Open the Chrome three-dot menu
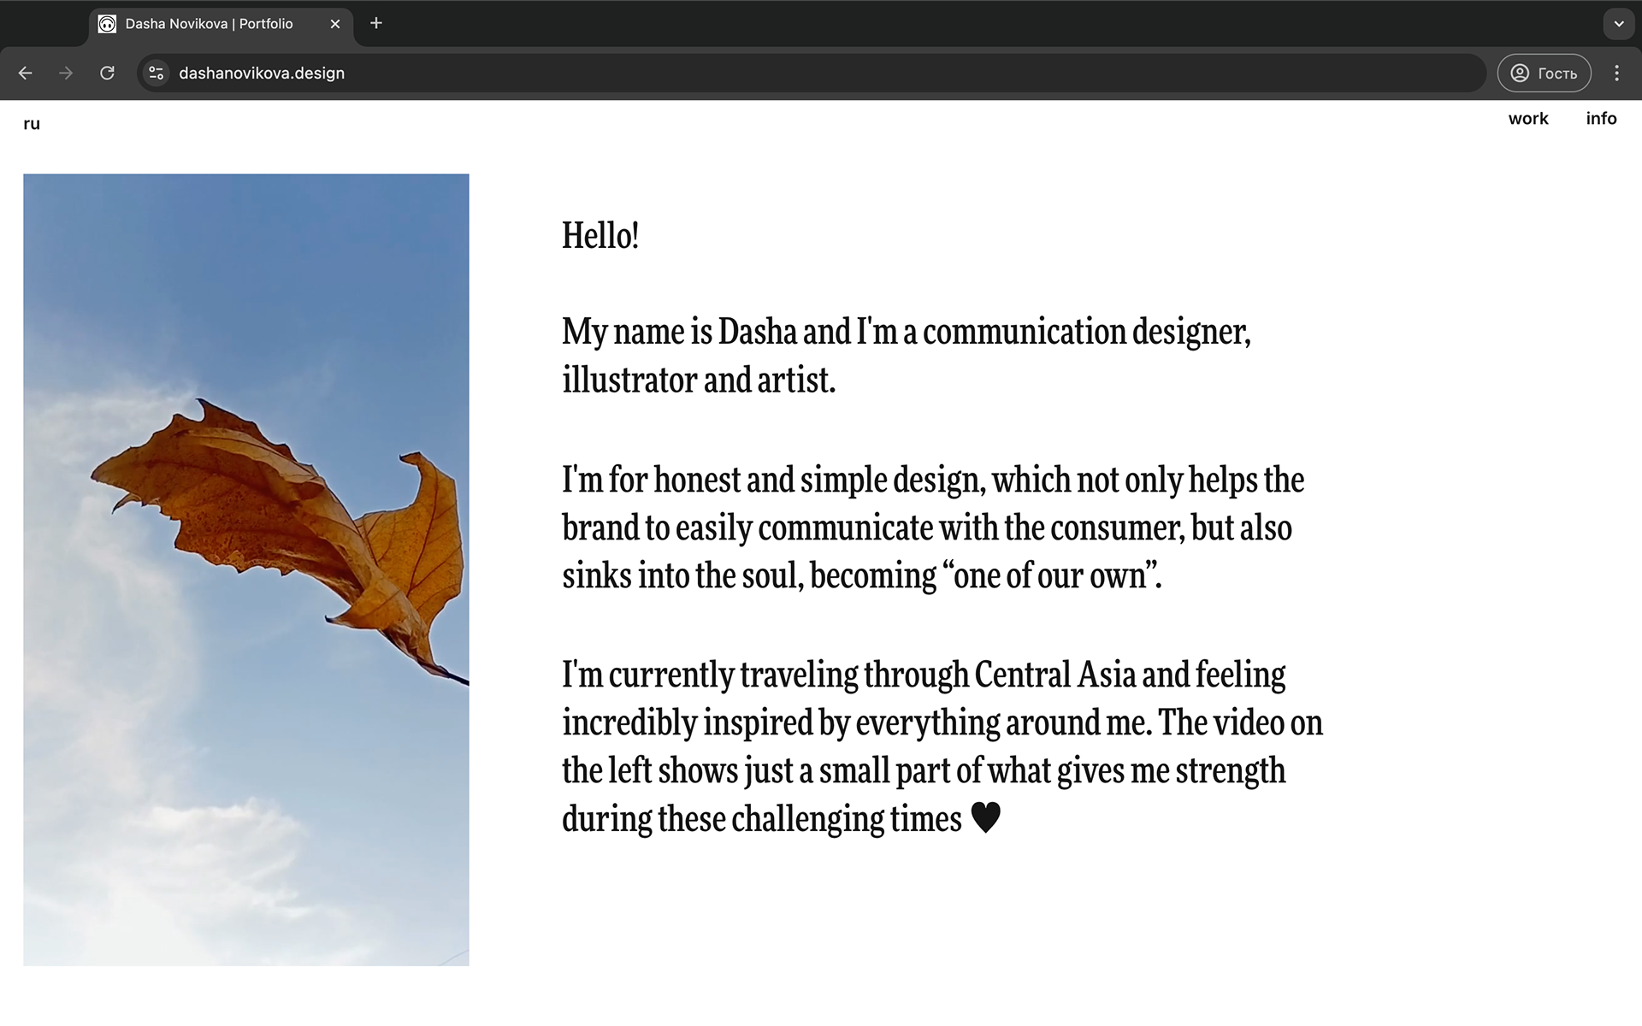This screenshot has width=1642, height=1026. point(1616,74)
